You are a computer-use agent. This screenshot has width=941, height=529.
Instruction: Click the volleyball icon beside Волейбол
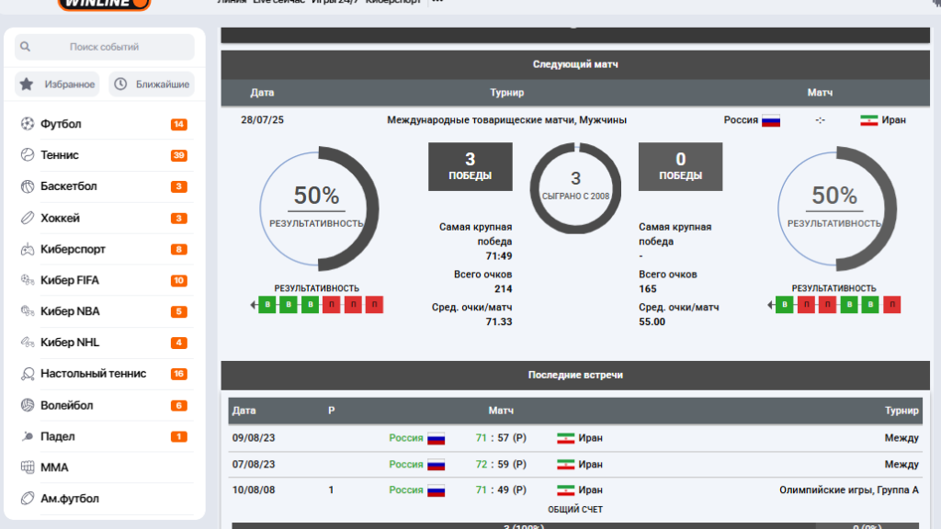click(x=27, y=405)
